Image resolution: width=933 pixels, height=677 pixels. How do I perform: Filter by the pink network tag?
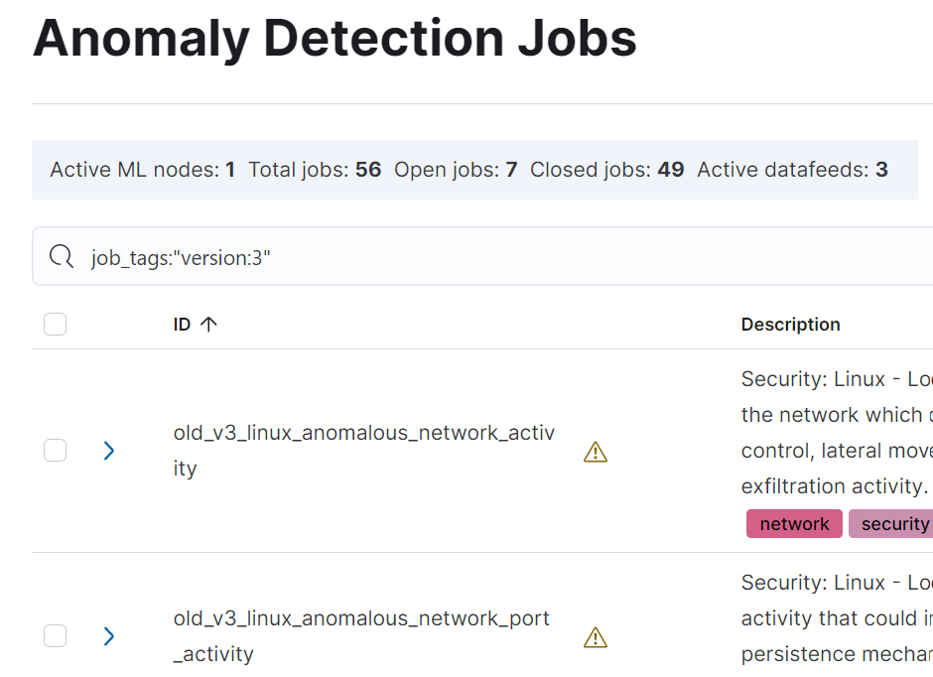click(x=794, y=524)
